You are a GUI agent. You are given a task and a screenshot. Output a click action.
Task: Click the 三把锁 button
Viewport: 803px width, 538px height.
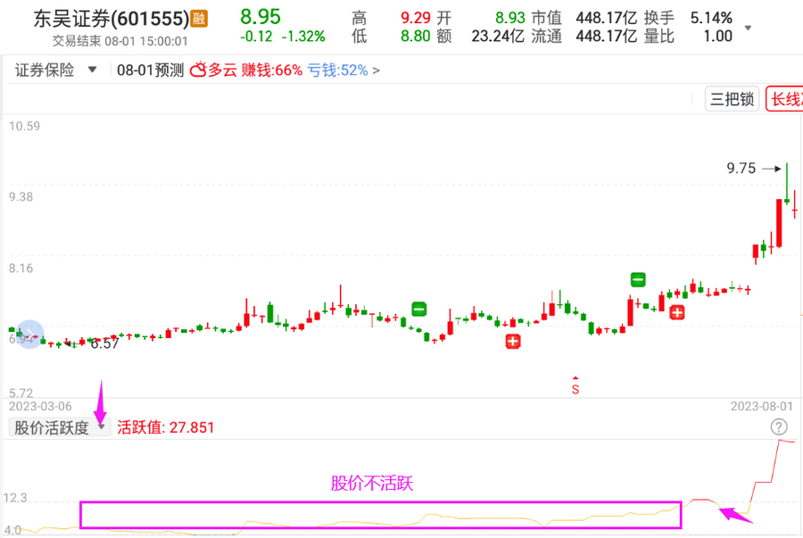click(732, 99)
